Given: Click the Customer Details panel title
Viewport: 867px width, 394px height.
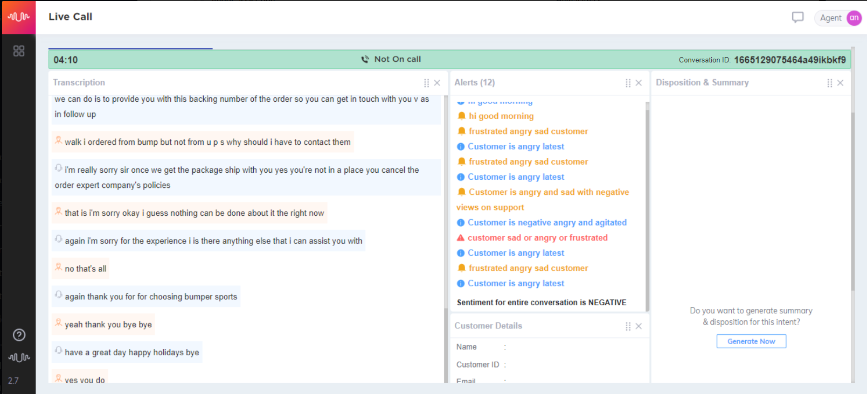Looking at the screenshot, I should coord(488,326).
